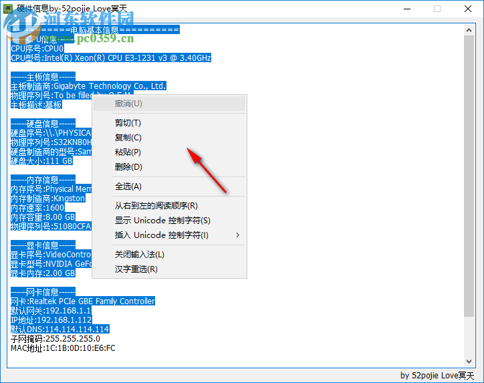Click the 子网掩码:255.255.255.0 line

click(x=55, y=339)
